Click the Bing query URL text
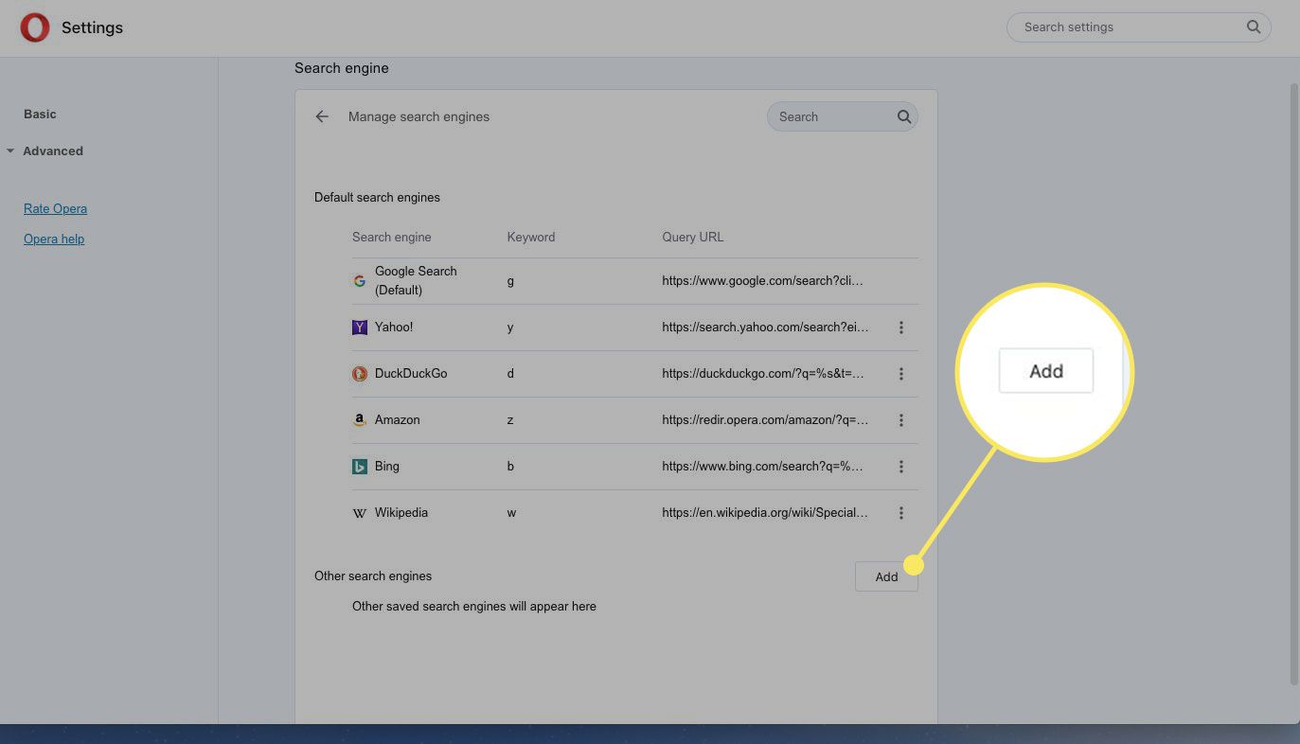 click(762, 466)
